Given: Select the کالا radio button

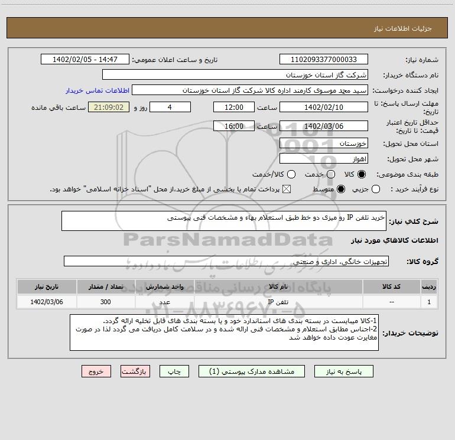Looking at the screenshot, I should coord(362,174).
